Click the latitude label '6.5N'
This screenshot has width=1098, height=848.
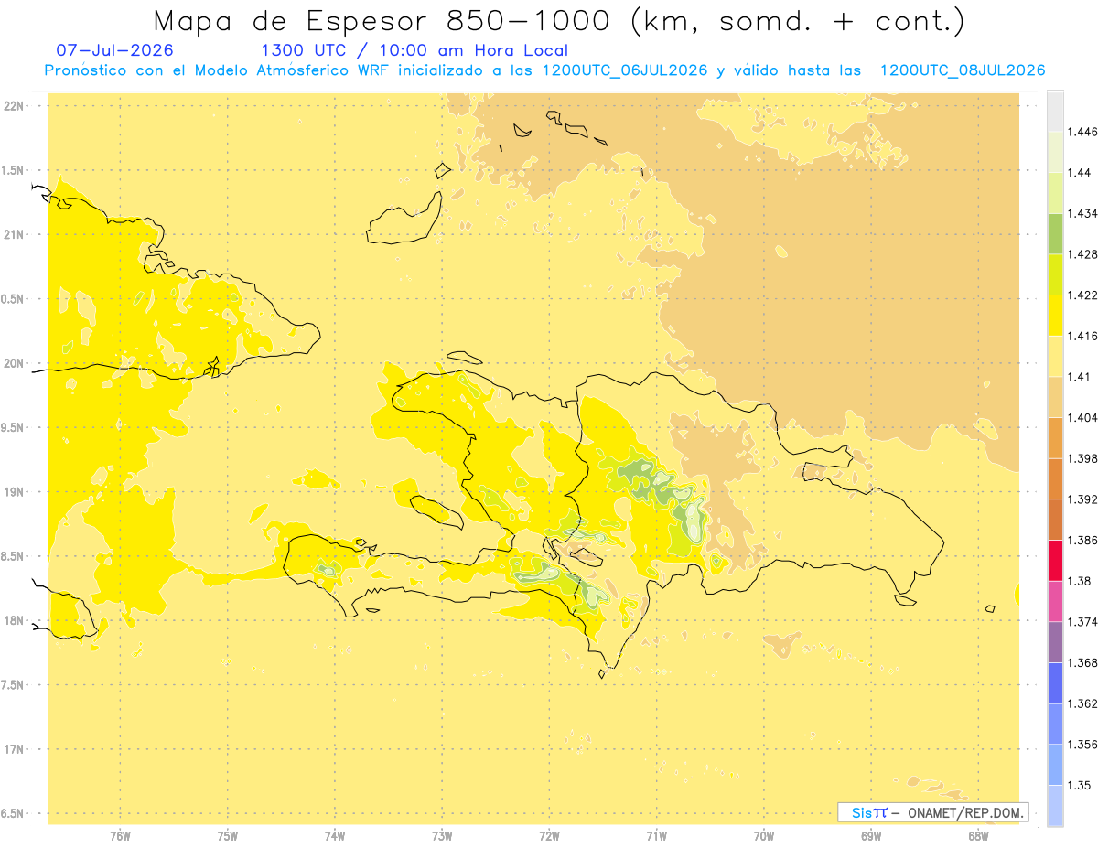[13, 813]
